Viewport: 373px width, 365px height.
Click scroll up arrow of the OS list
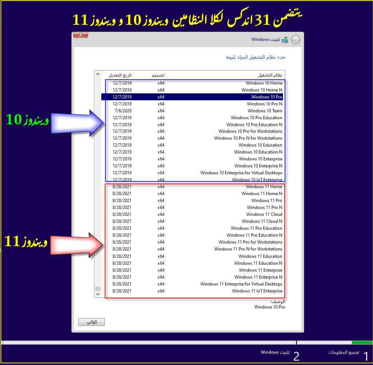(98, 74)
